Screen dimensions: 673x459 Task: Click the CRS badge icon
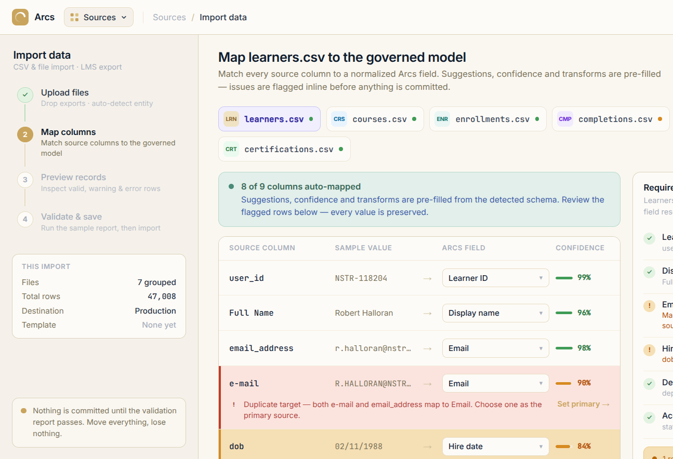pyautogui.click(x=339, y=119)
